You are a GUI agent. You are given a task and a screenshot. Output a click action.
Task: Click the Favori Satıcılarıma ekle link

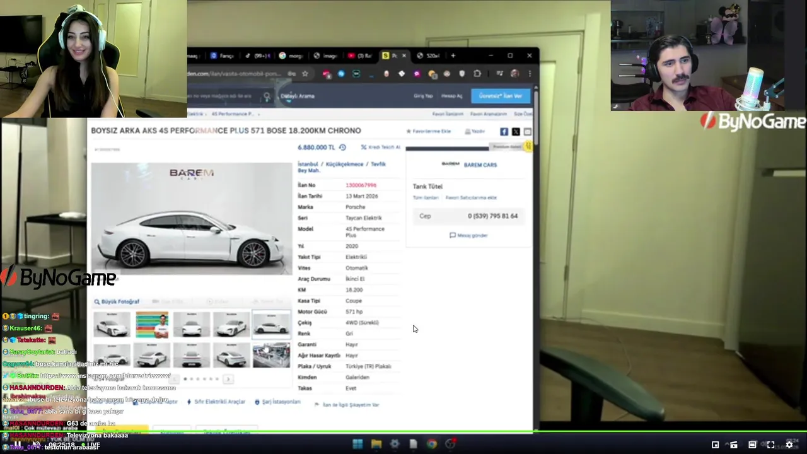471,197
